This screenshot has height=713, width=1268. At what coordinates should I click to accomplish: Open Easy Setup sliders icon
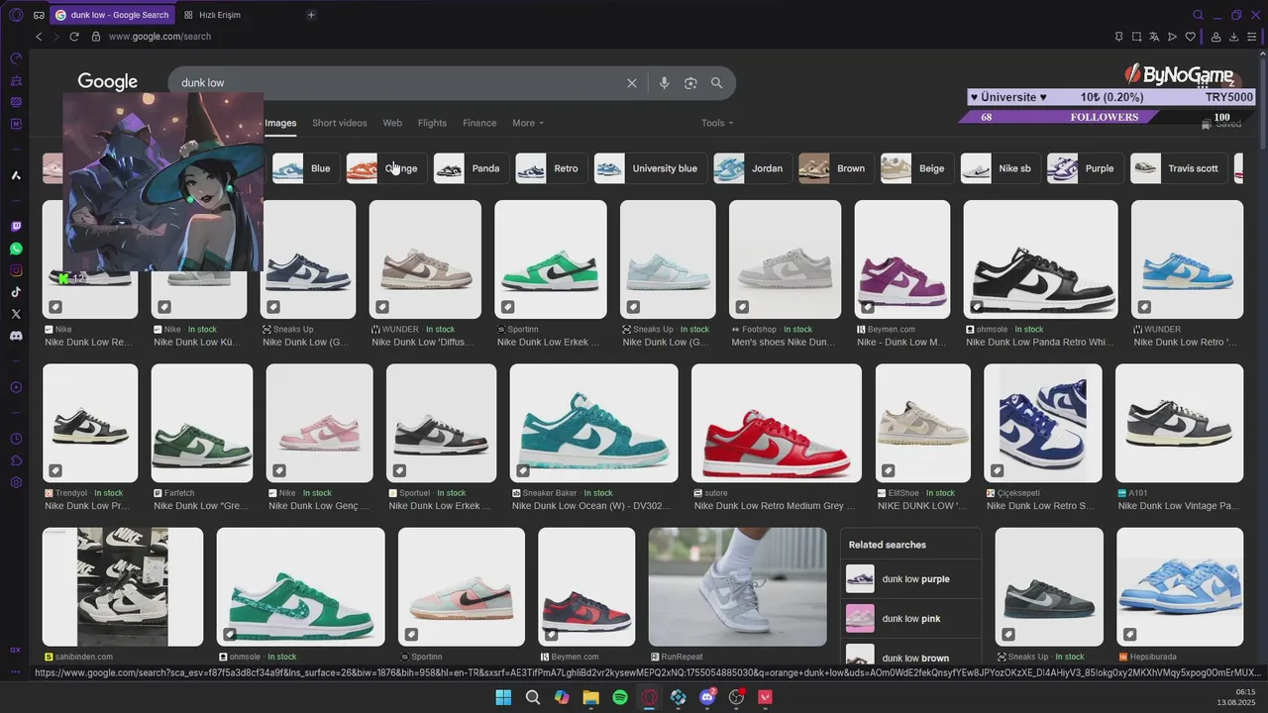coord(1252,37)
